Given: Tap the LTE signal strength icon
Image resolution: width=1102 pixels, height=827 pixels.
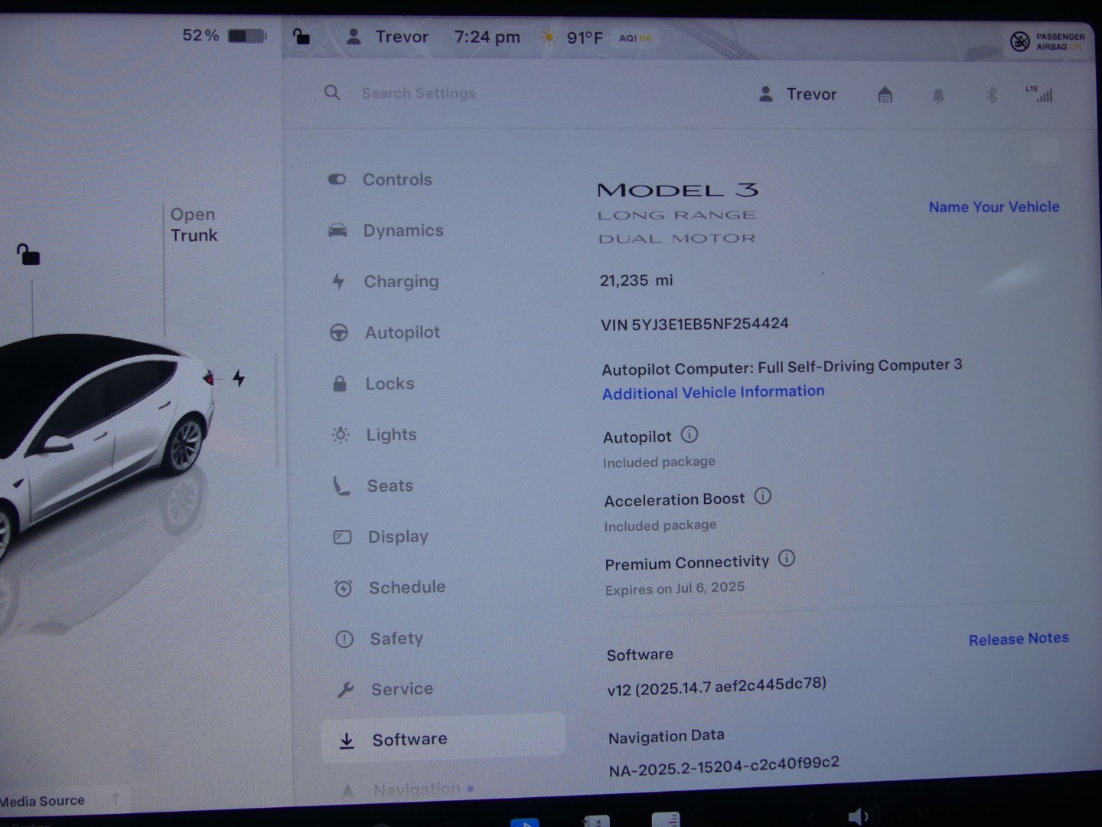Looking at the screenshot, I should [x=1040, y=94].
